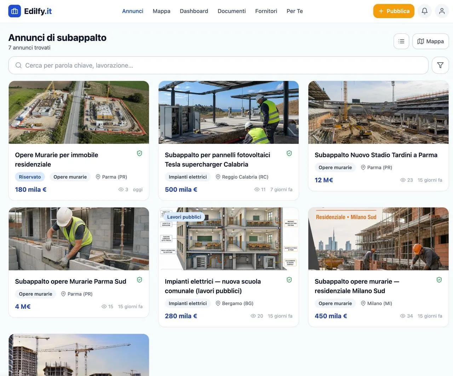453x376 pixels.
Task: Click bricklayer with yellow vest thumbnail
Action: (x=79, y=239)
